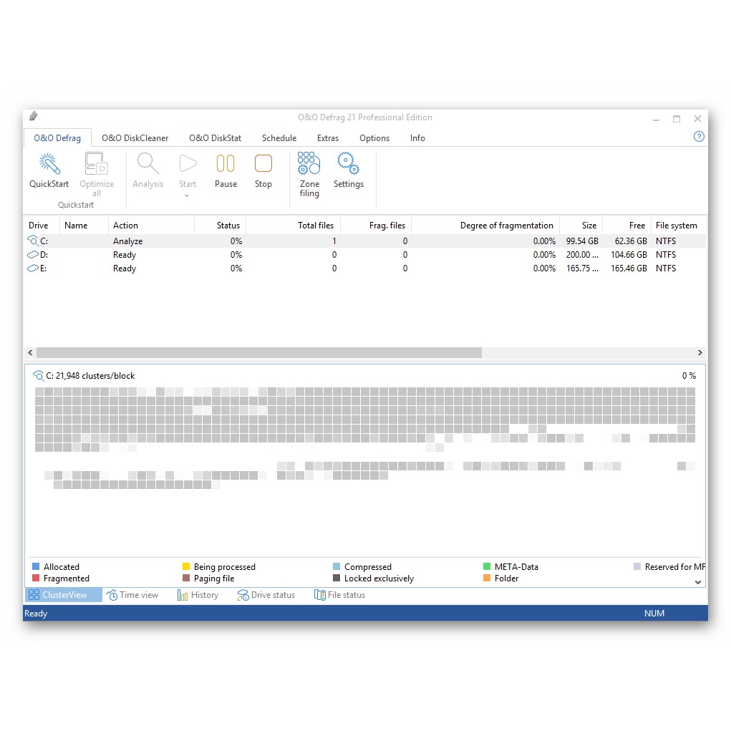Open the Info tab
The image size is (731, 731).
click(417, 138)
